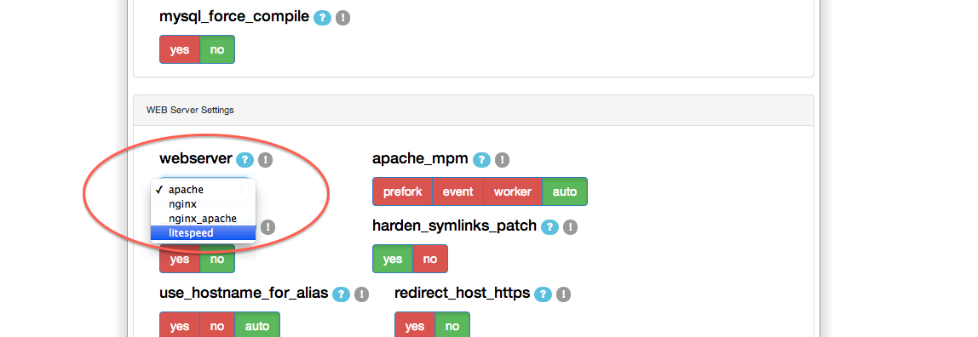The width and height of the screenshot is (978, 337).
Task: Choose nginx_apache from webserver dropdown
Action: click(x=203, y=218)
